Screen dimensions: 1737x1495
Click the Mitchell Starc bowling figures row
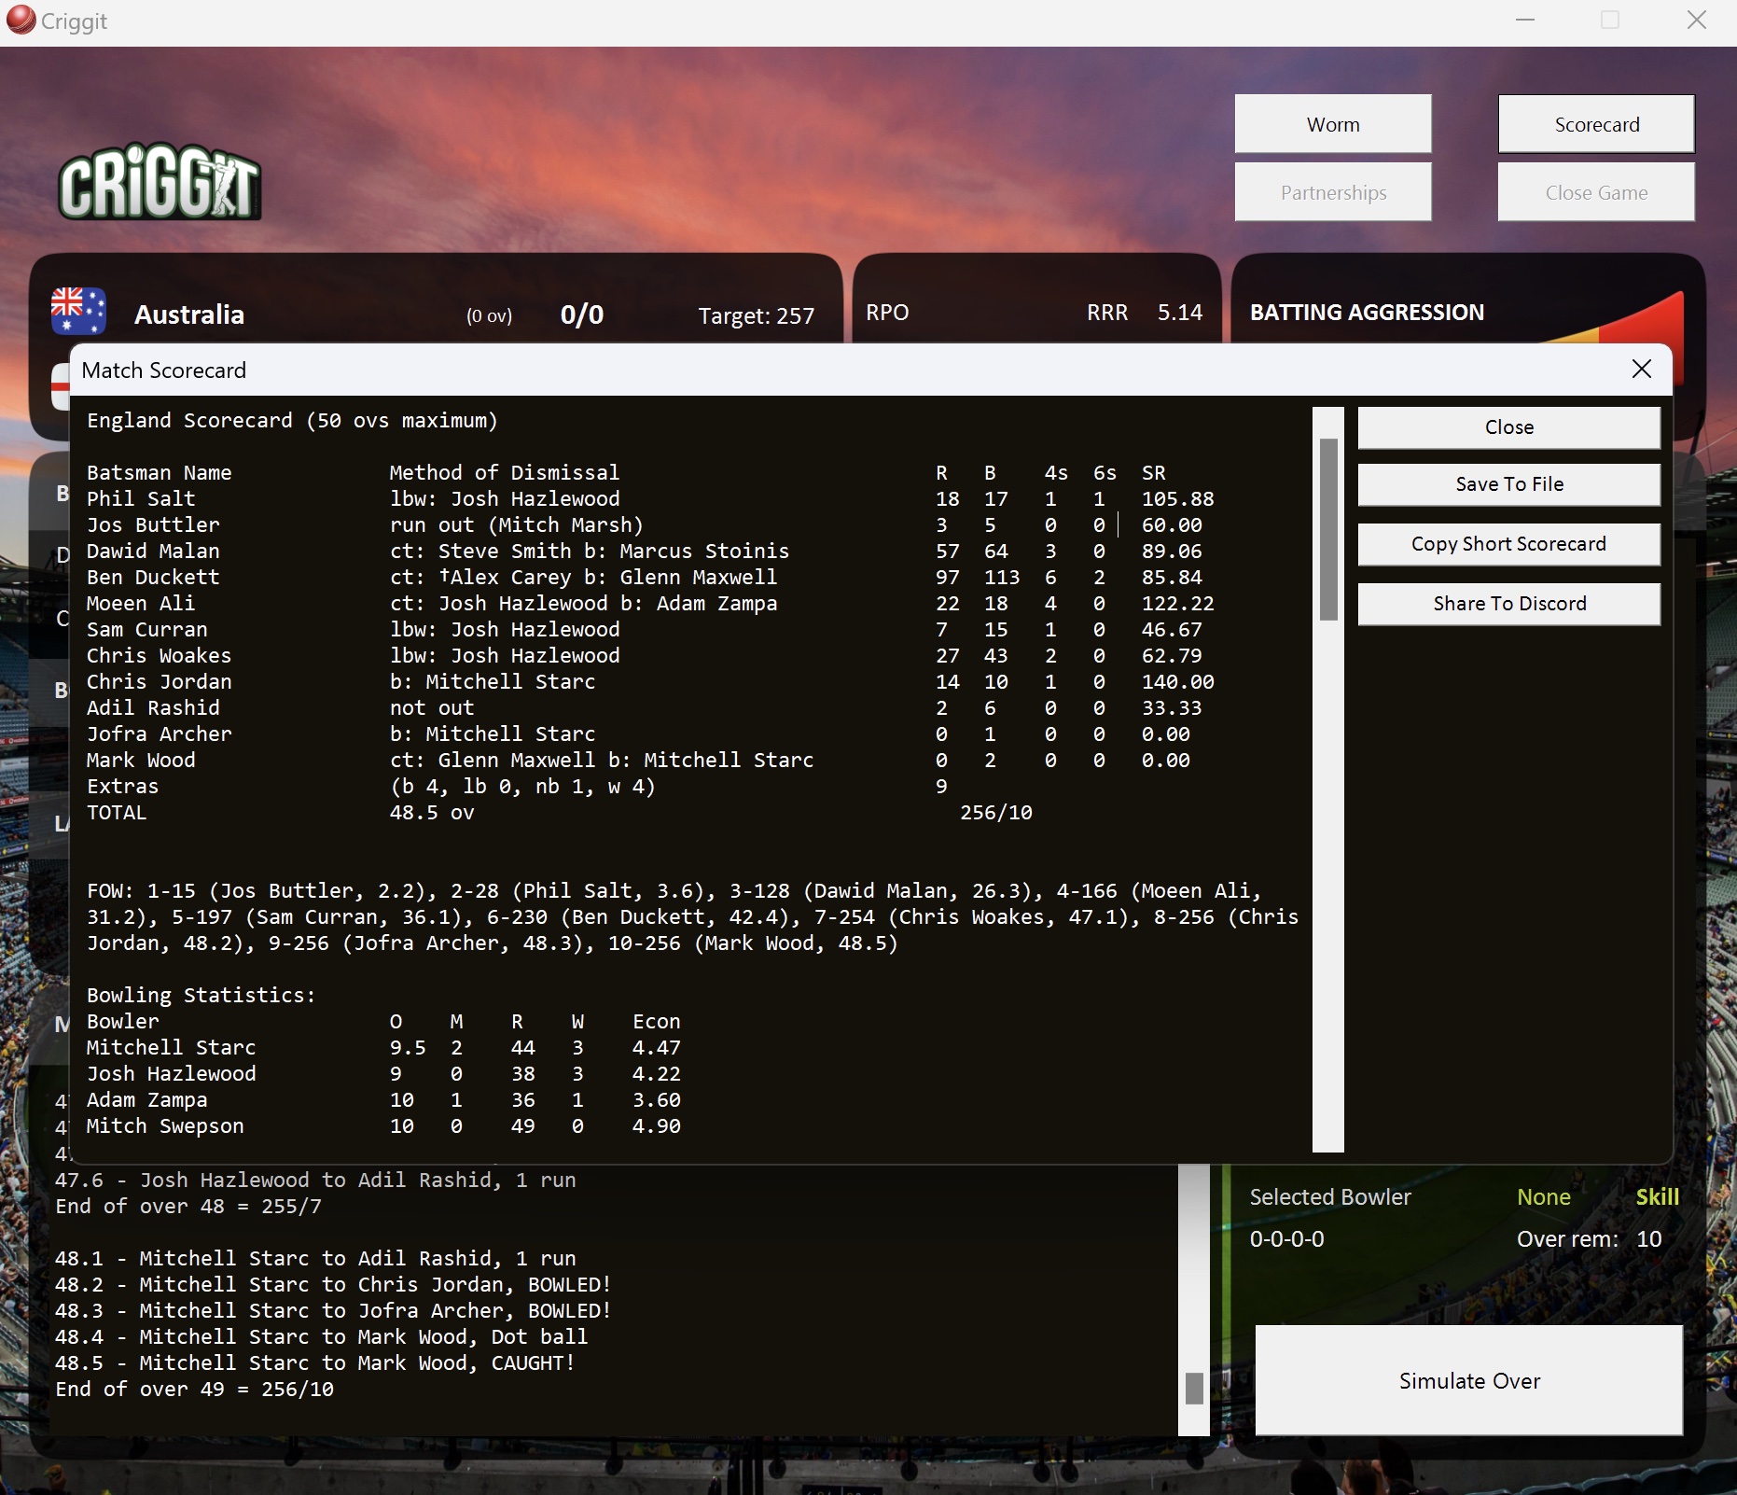point(383,1048)
